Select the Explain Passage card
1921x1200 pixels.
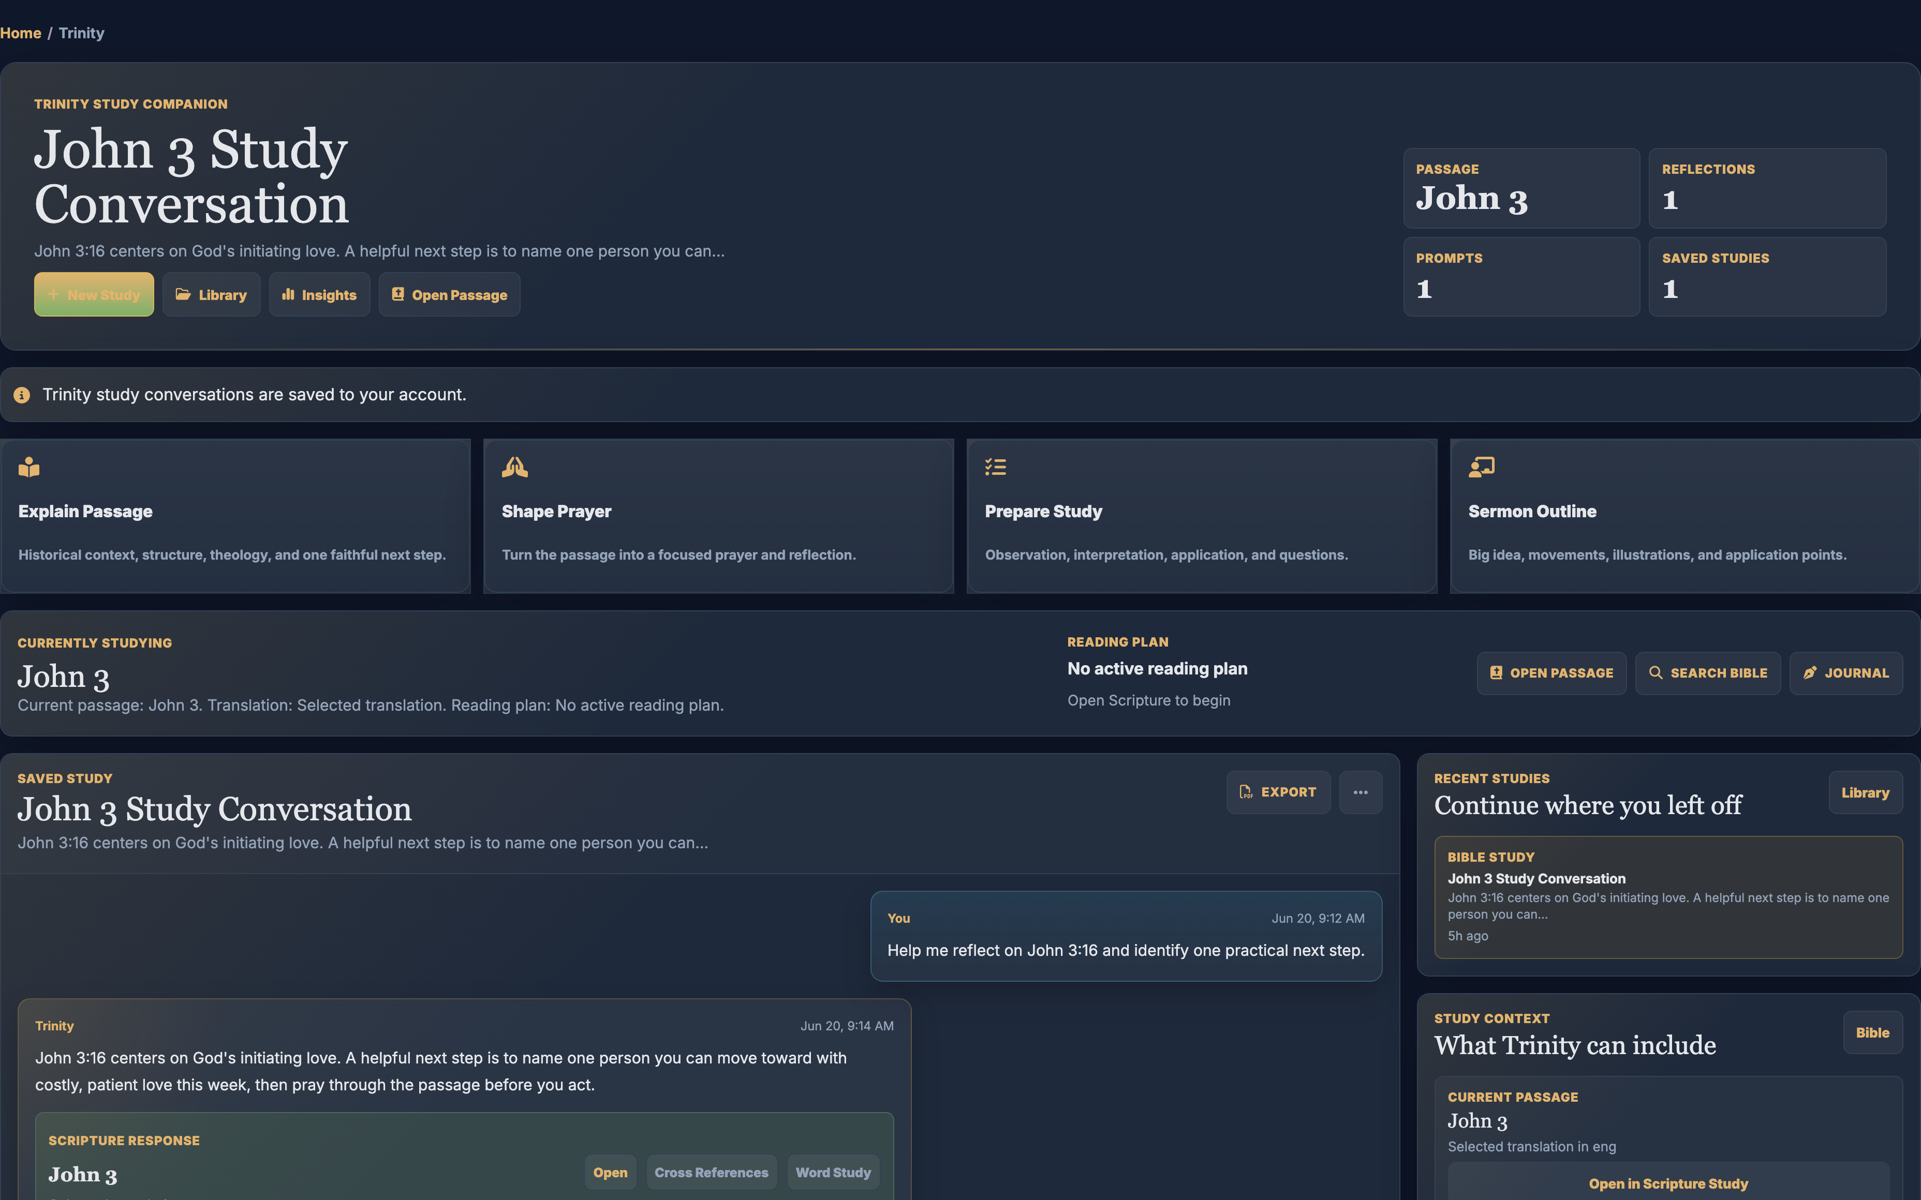coord(235,516)
